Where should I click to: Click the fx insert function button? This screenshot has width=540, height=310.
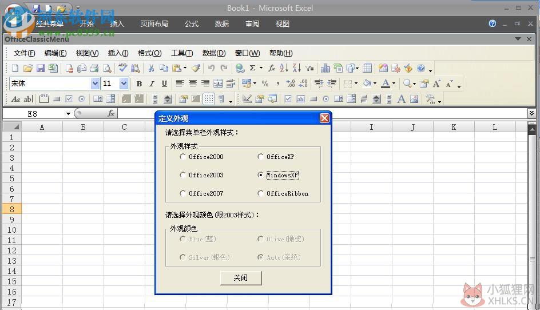111,113
